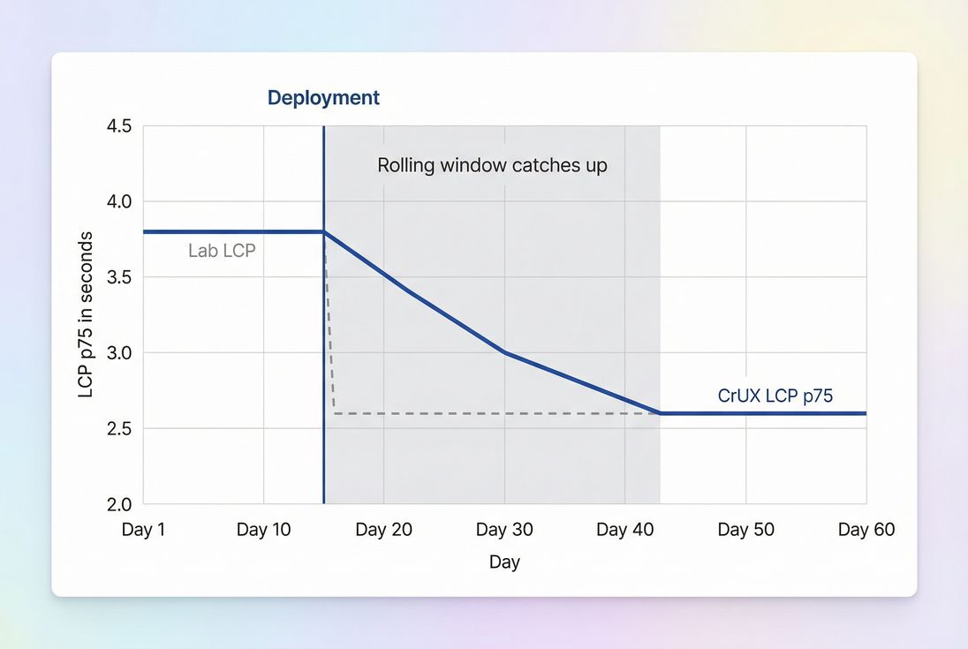Click the dashed Lab LCP line

coord(486,411)
